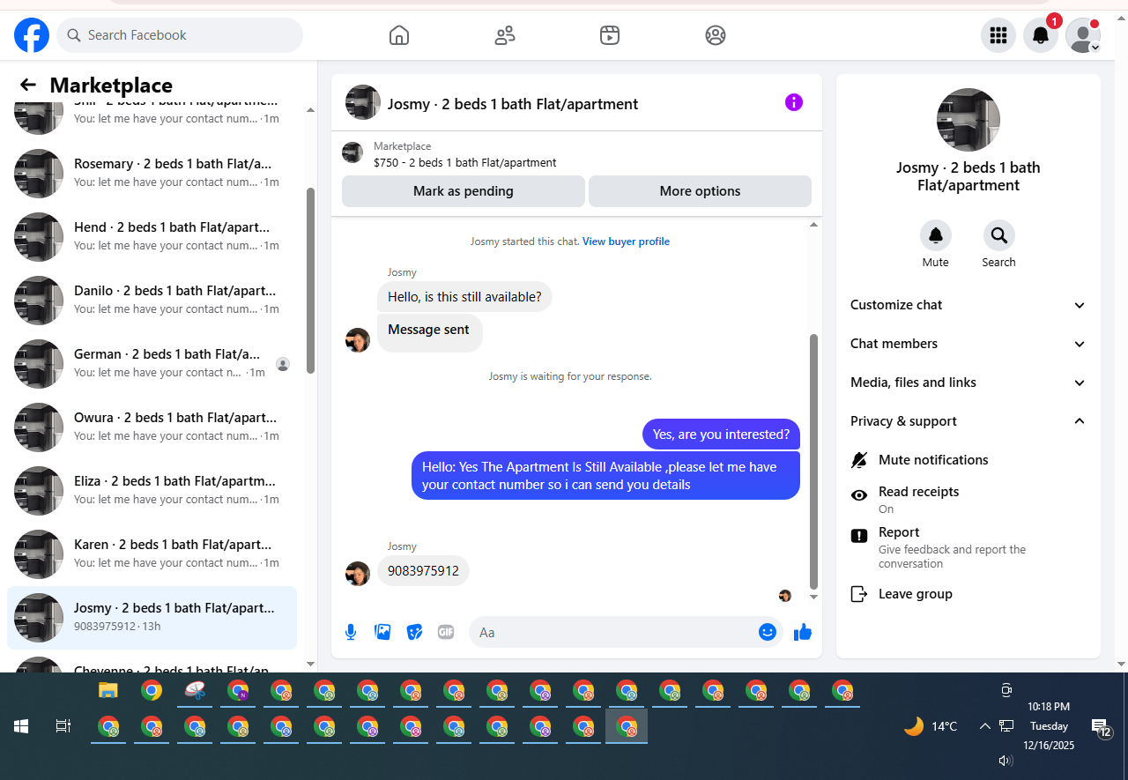Click Leave group text

coord(916,594)
